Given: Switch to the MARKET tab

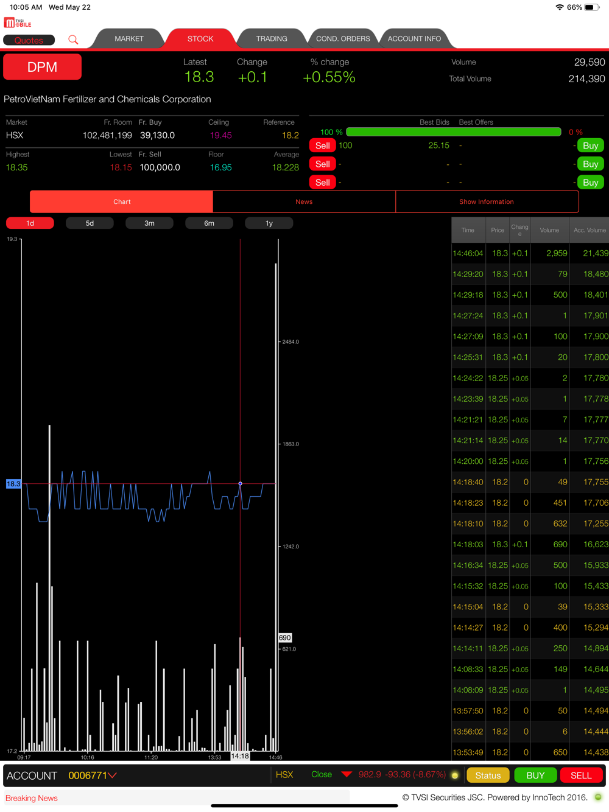Looking at the screenshot, I should pos(129,38).
